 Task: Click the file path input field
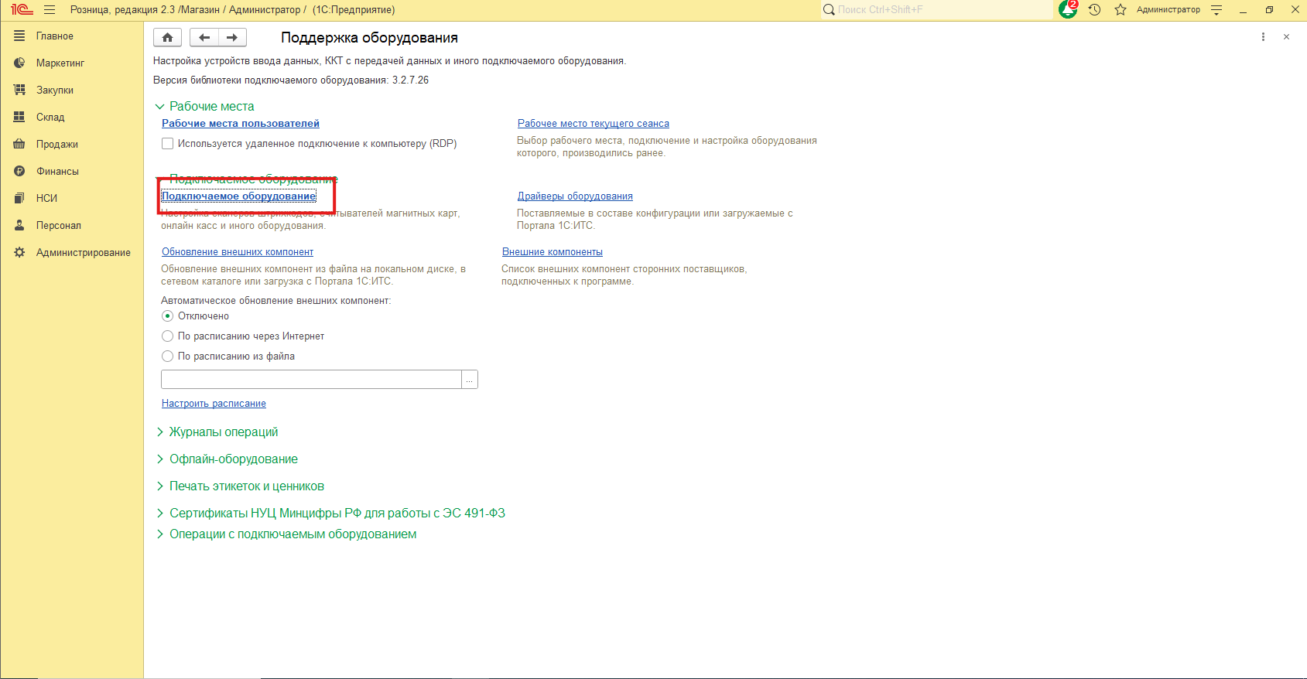pos(311,380)
